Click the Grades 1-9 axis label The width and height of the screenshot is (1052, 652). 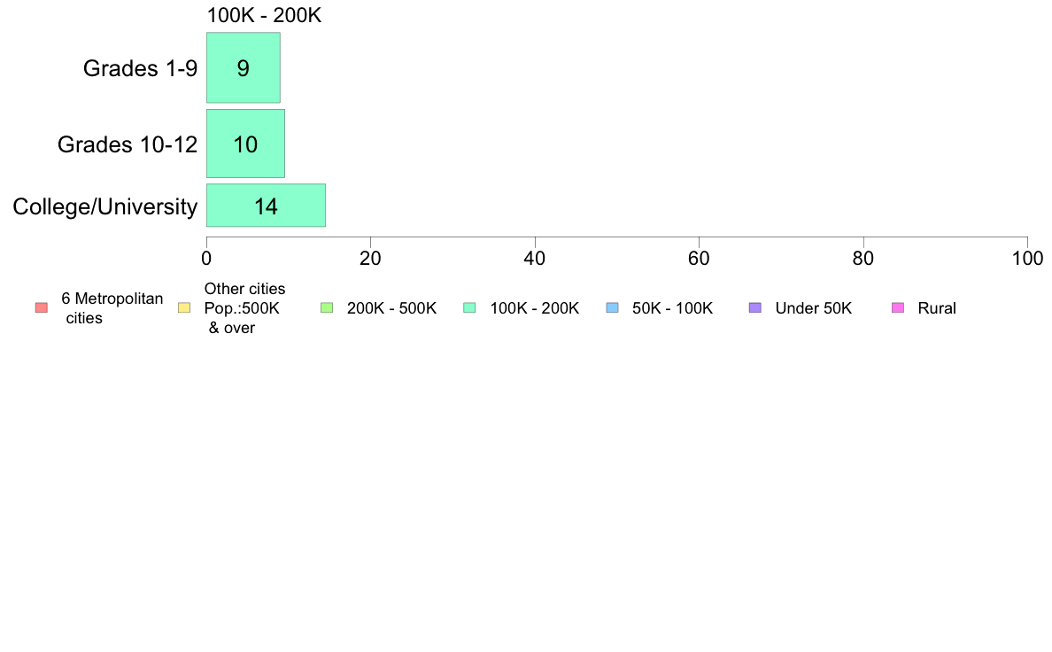tap(140, 68)
